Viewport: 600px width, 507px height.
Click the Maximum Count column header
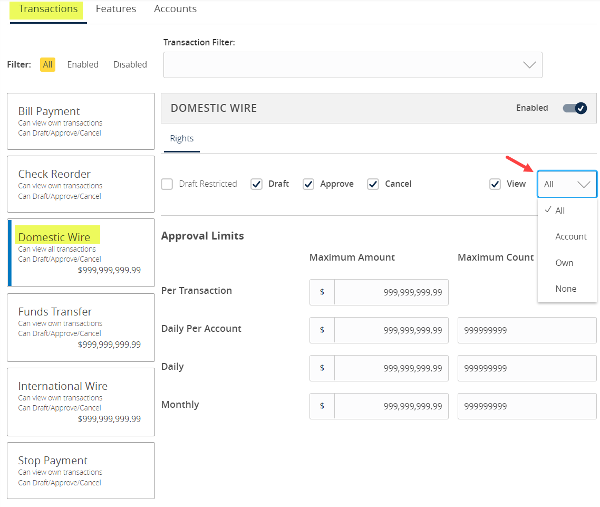pyautogui.click(x=496, y=257)
